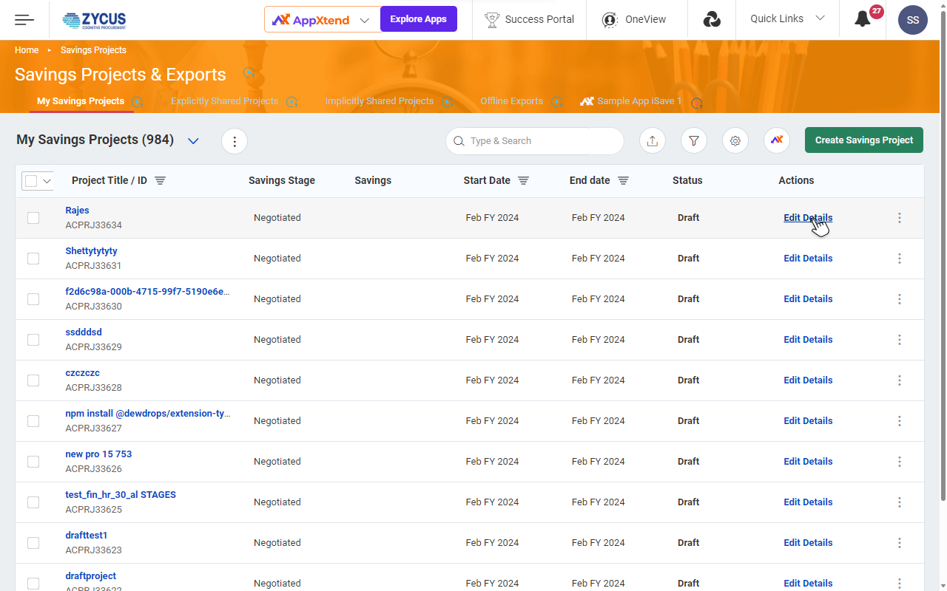Open the Success Portal link
The image size is (947, 591).
coord(530,20)
